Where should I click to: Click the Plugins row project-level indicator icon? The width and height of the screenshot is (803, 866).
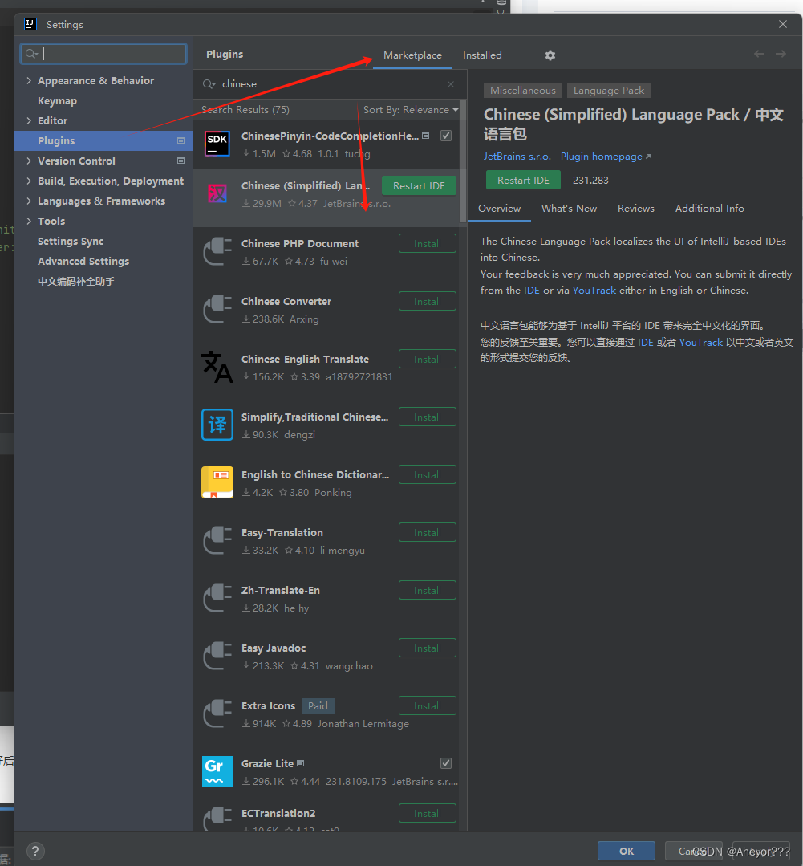click(180, 140)
